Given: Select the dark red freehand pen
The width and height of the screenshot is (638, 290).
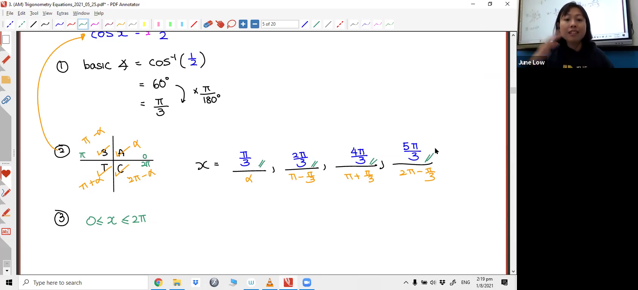Looking at the screenshot, I should click(109, 24).
